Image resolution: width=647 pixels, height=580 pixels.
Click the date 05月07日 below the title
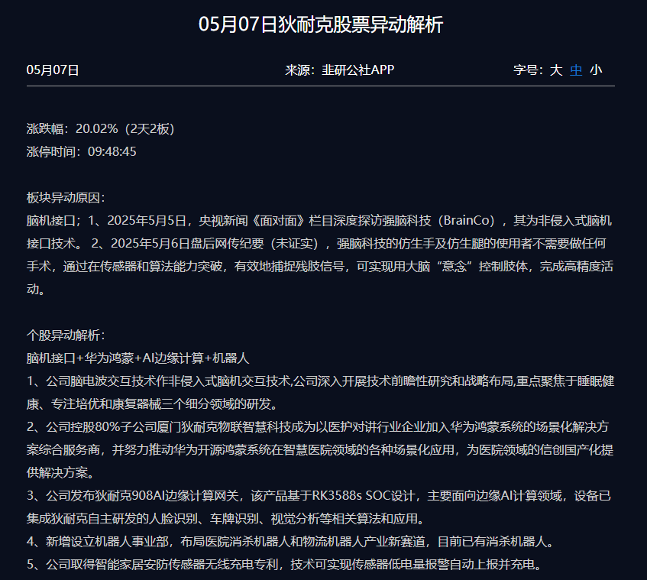[53, 70]
